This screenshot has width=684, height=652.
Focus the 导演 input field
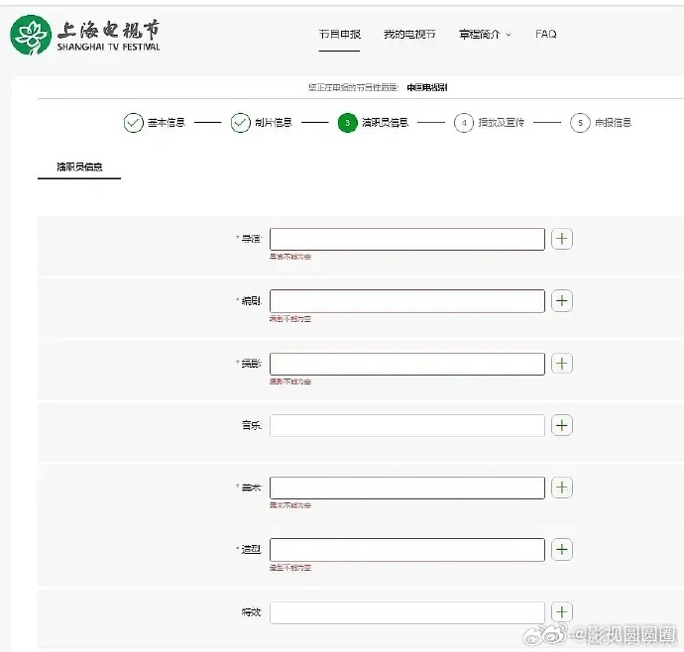[x=407, y=239]
